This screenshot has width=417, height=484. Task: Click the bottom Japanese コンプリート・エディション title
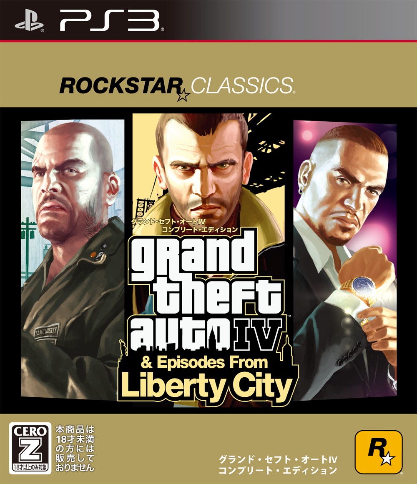tap(278, 471)
